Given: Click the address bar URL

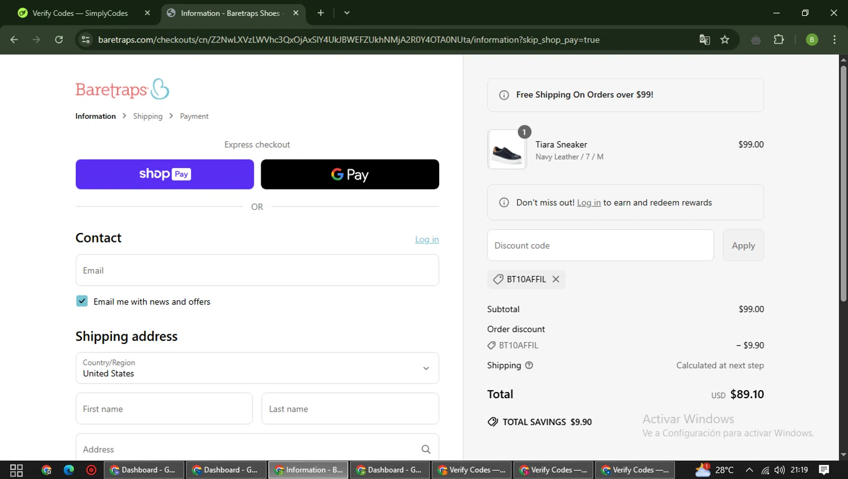Looking at the screenshot, I should 349,40.
